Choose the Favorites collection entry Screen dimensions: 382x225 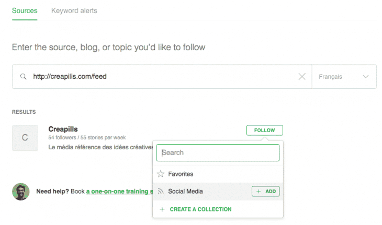(x=181, y=174)
